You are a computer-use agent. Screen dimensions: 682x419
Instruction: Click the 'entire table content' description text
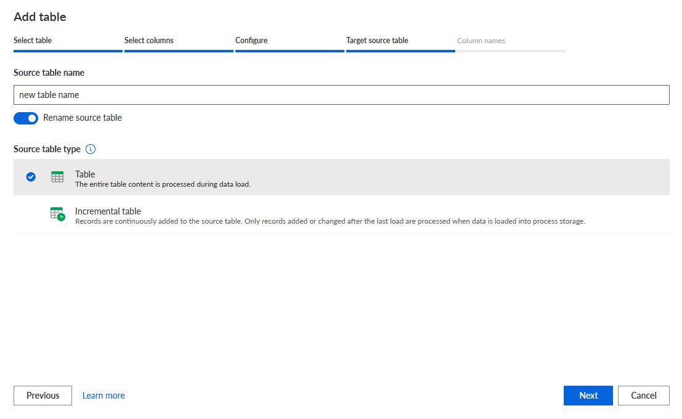163,184
